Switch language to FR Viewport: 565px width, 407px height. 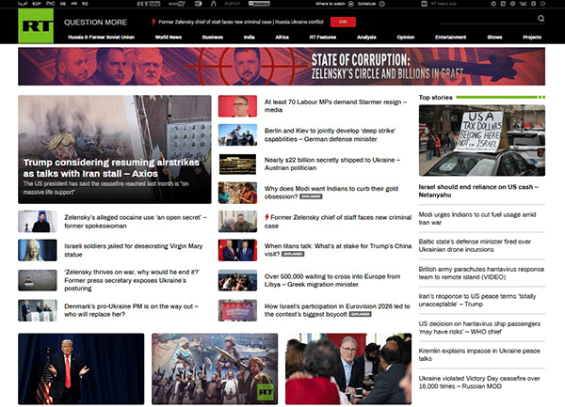click(73, 4)
